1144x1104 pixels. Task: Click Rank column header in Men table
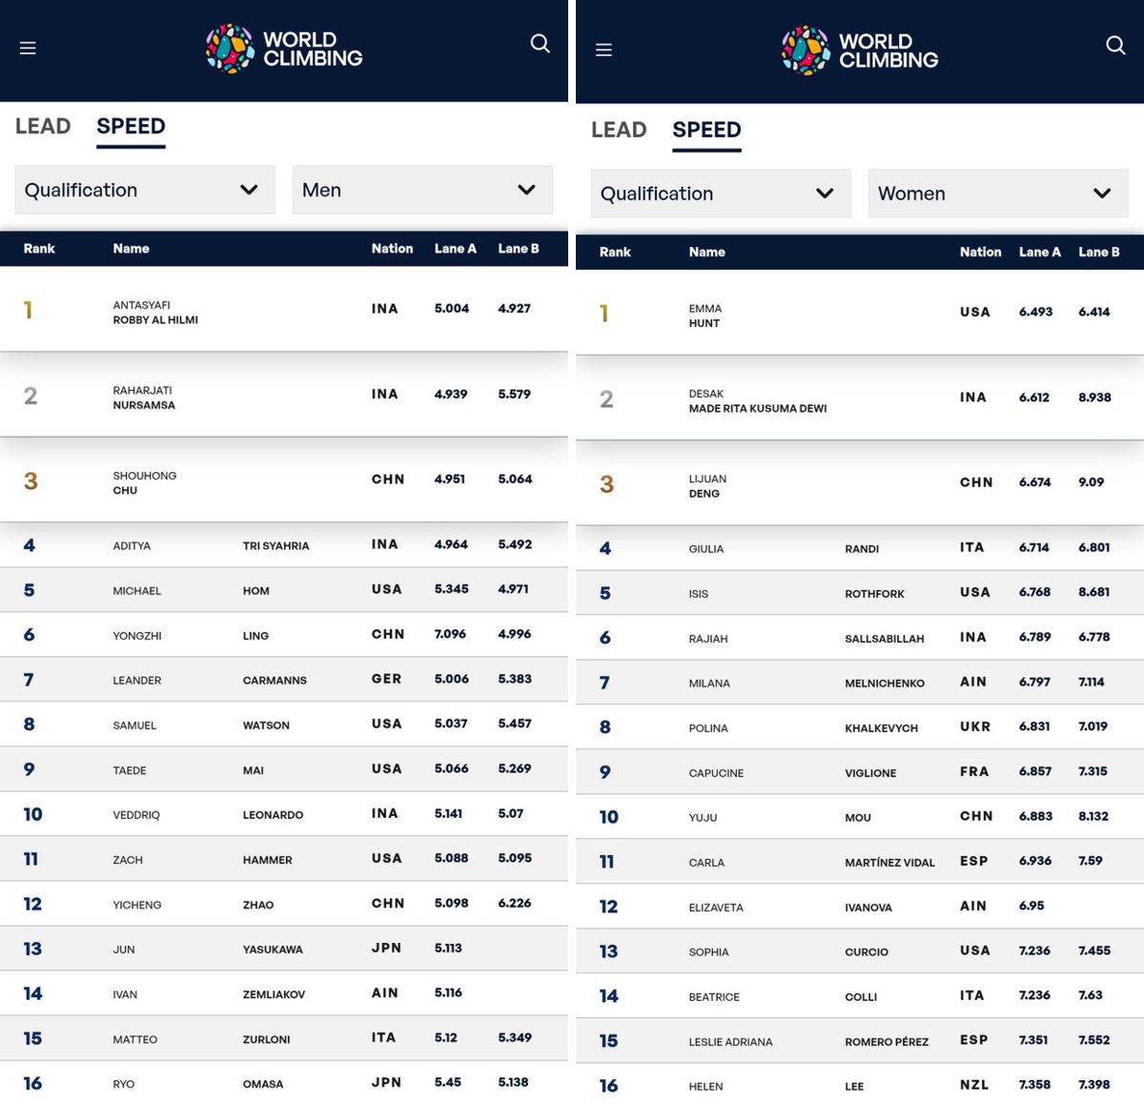[39, 249]
